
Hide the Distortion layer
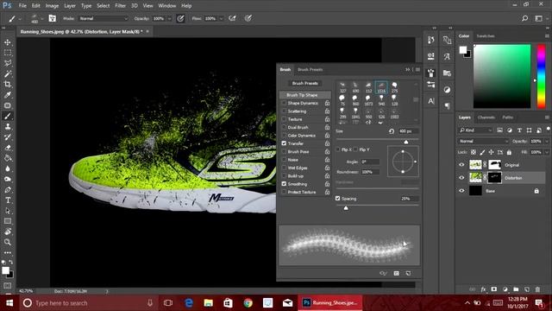(461, 178)
